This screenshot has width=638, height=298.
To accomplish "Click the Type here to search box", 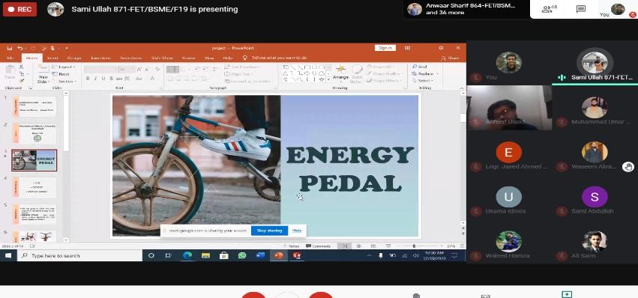I will tap(79, 256).
